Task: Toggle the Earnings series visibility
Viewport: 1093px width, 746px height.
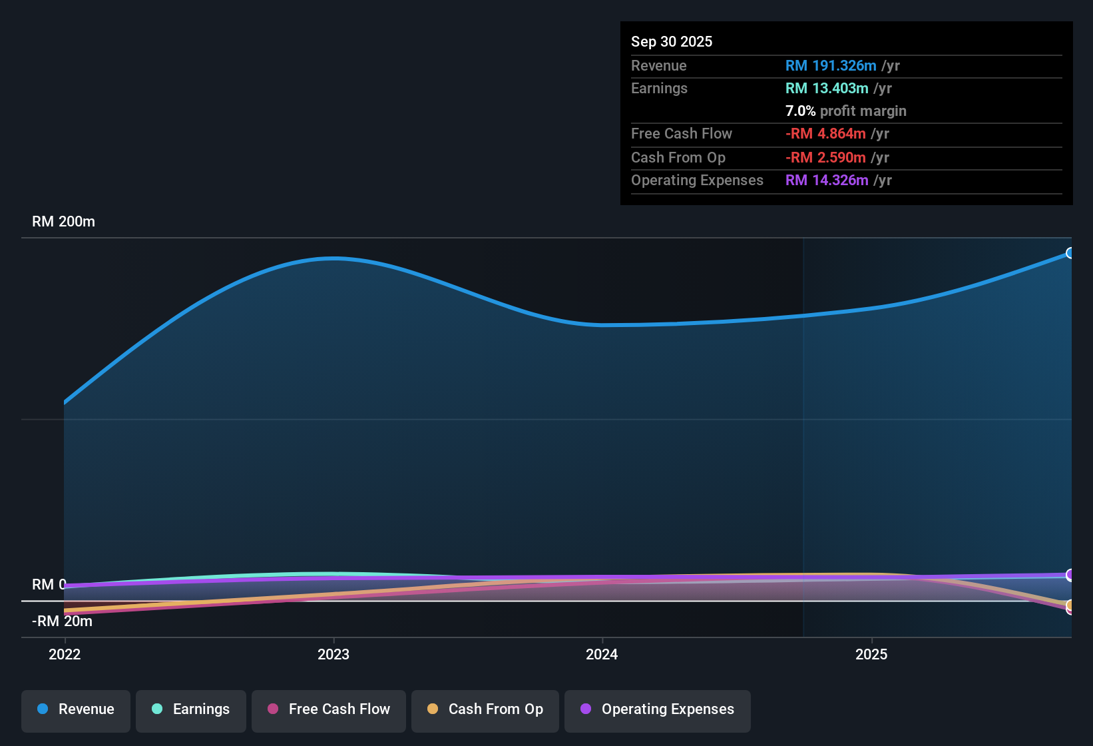Action: coord(190,711)
